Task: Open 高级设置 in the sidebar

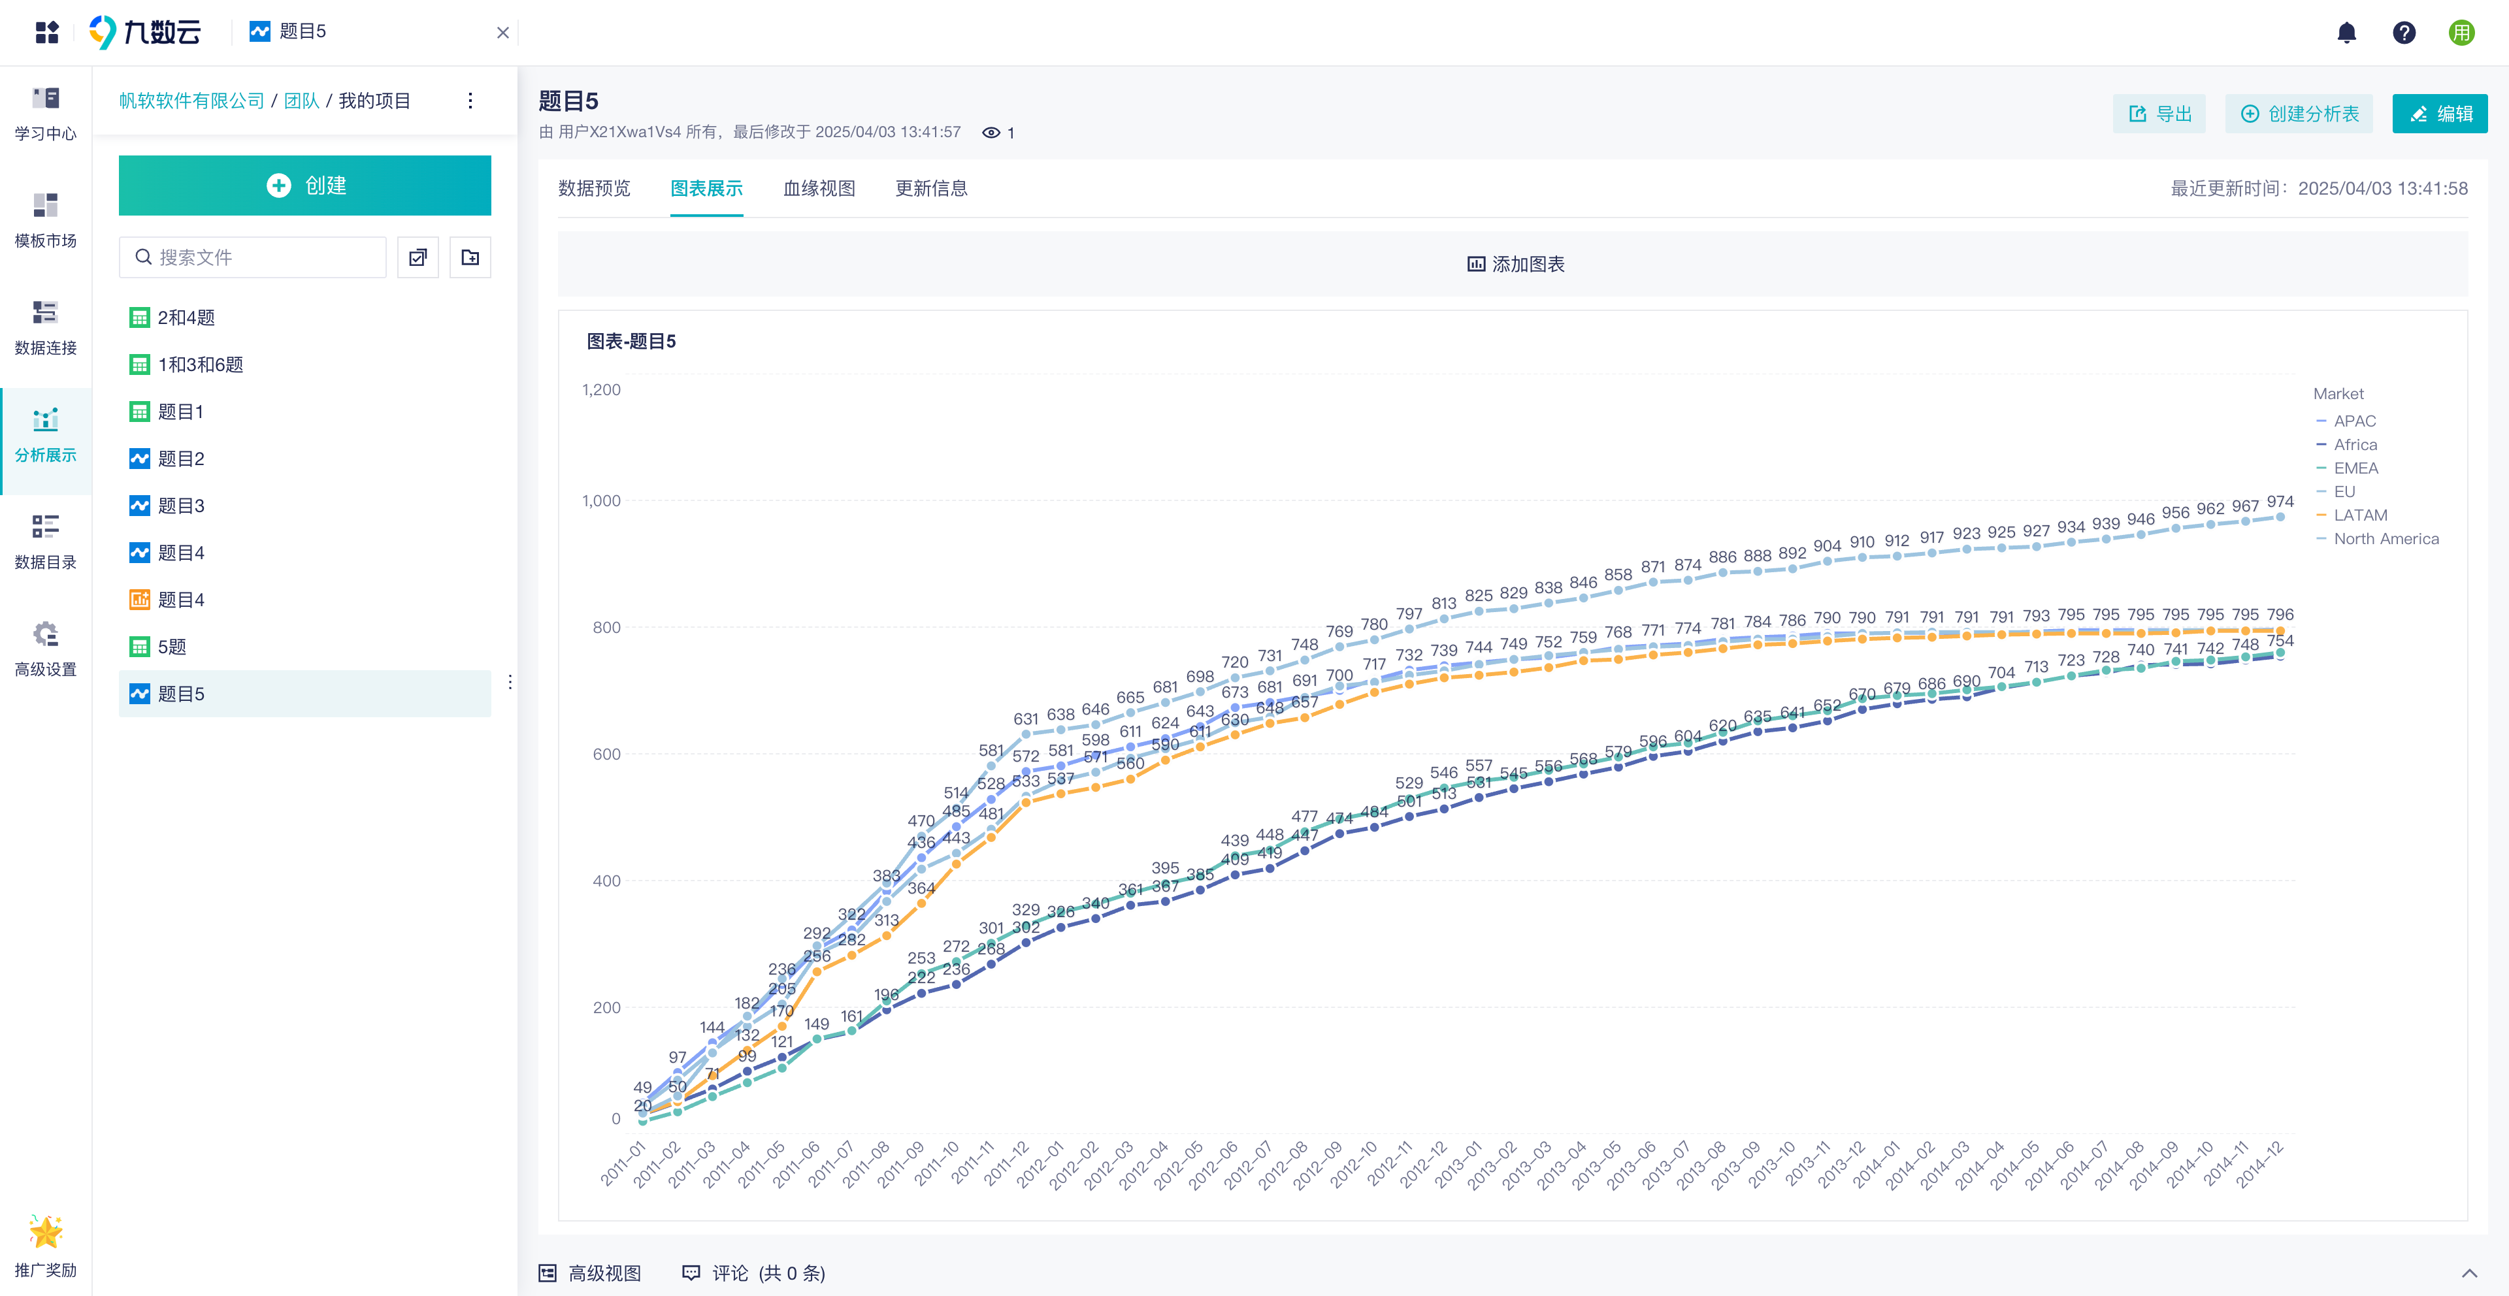Action: point(46,649)
